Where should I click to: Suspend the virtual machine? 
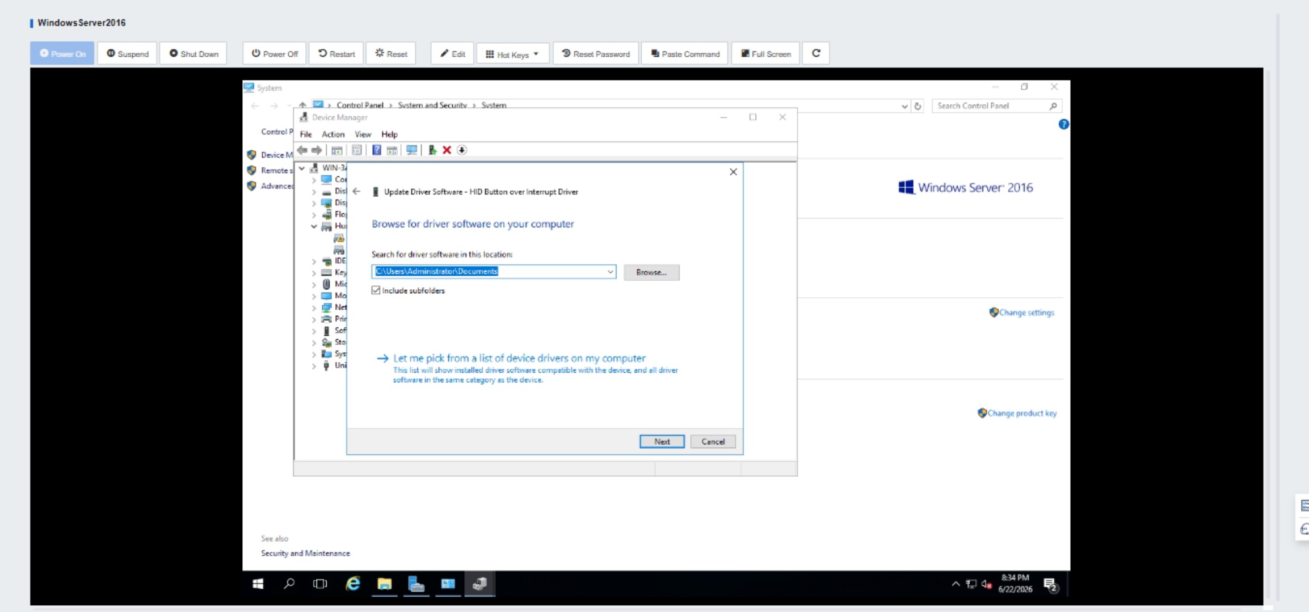pos(127,54)
